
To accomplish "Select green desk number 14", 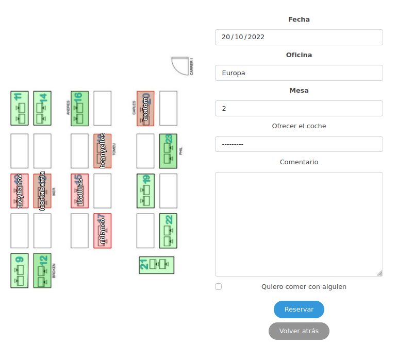I will point(42,108).
